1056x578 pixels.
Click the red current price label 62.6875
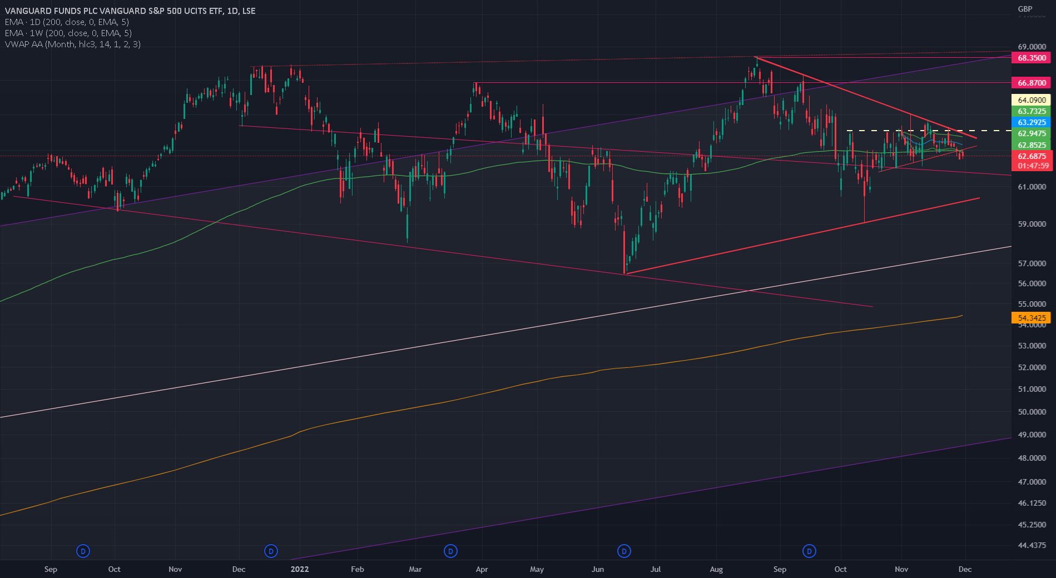coord(1032,156)
